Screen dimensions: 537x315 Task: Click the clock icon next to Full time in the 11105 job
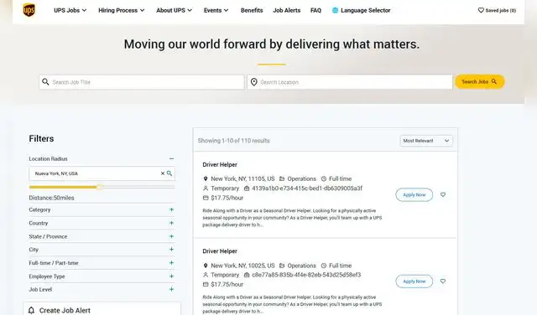point(324,178)
